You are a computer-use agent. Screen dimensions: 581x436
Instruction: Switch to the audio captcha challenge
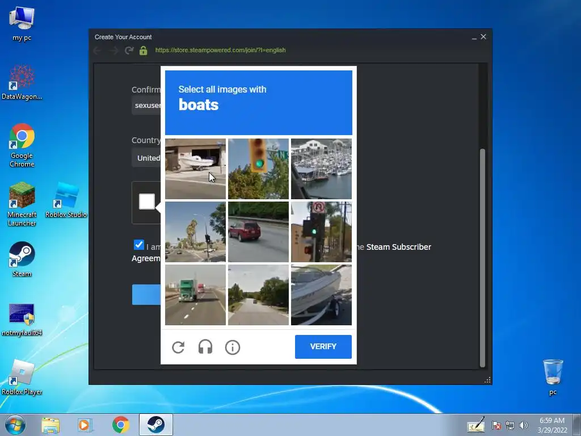pos(205,347)
